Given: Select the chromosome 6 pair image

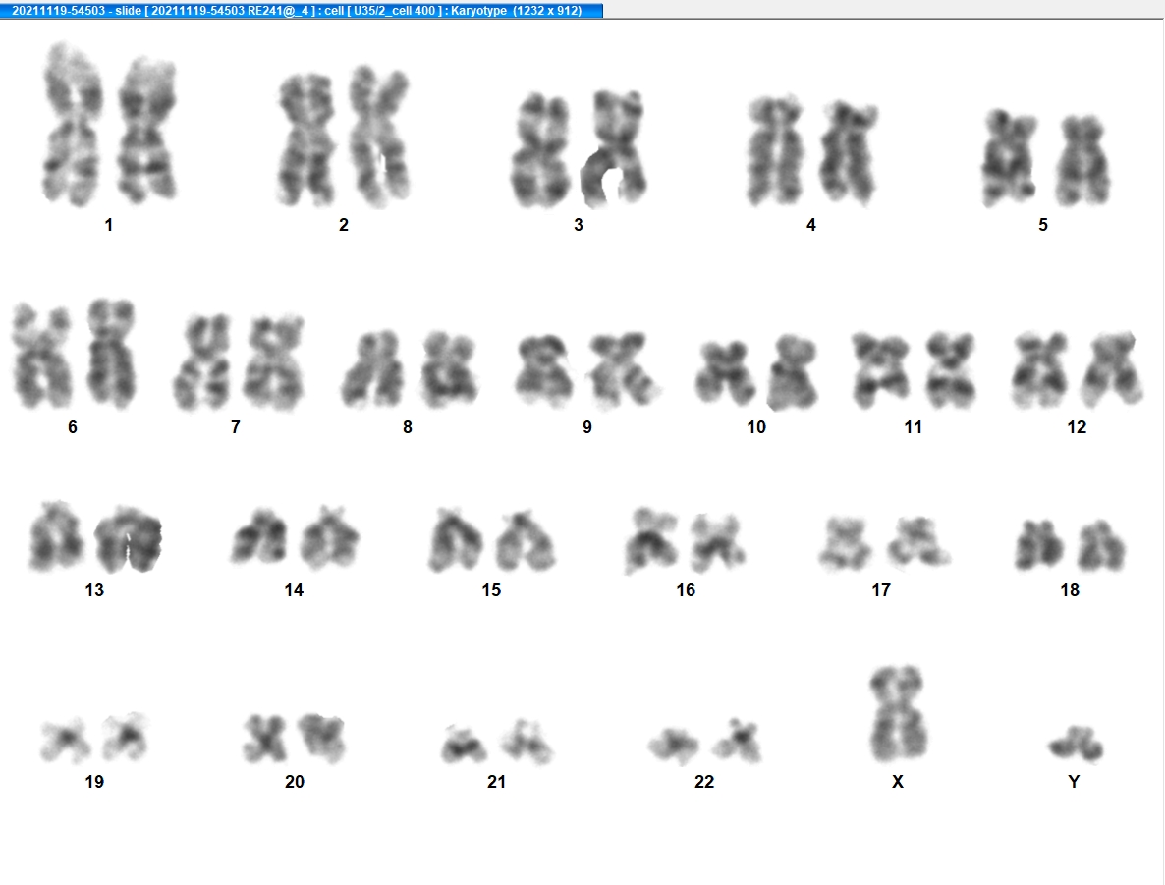Looking at the screenshot, I should pyautogui.click(x=74, y=355).
